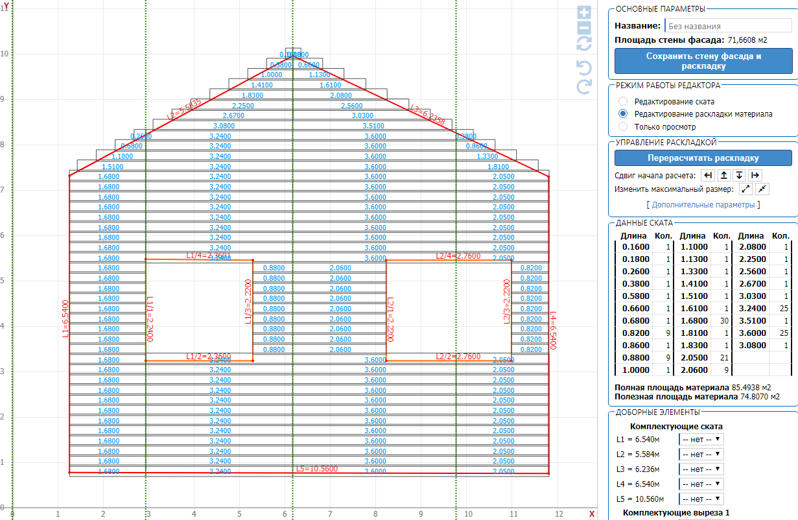Click Сохранить стену фасада и раскладку button
798x520 pixels.
coord(703,61)
